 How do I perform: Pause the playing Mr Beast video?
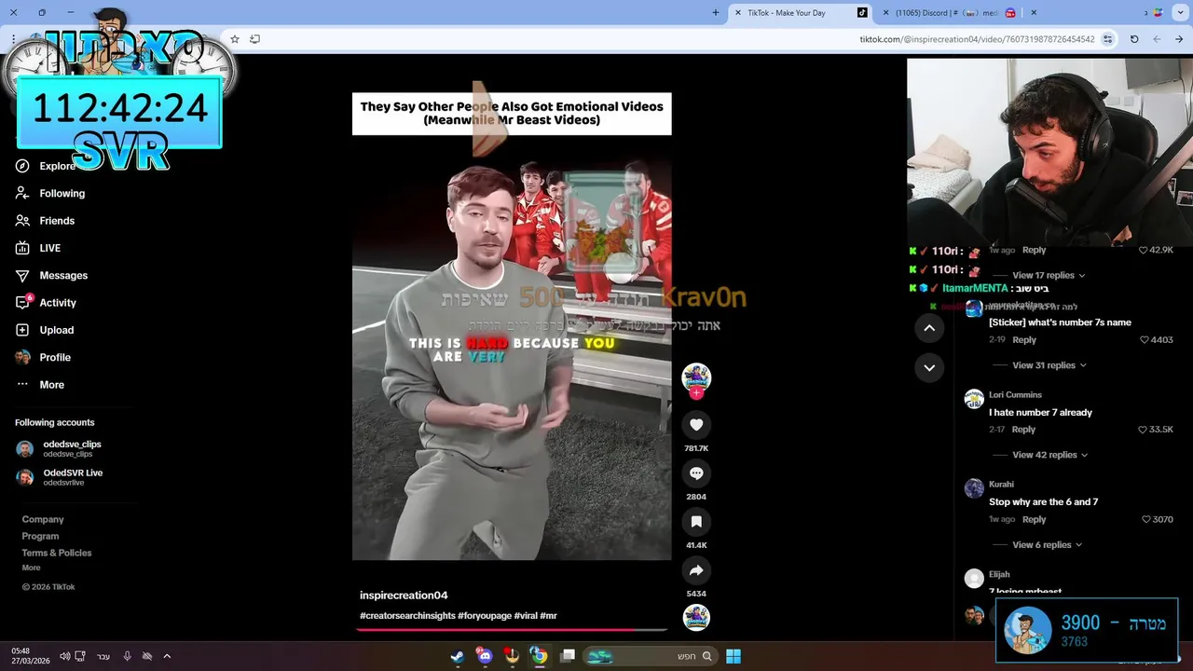tap(512, 326)
